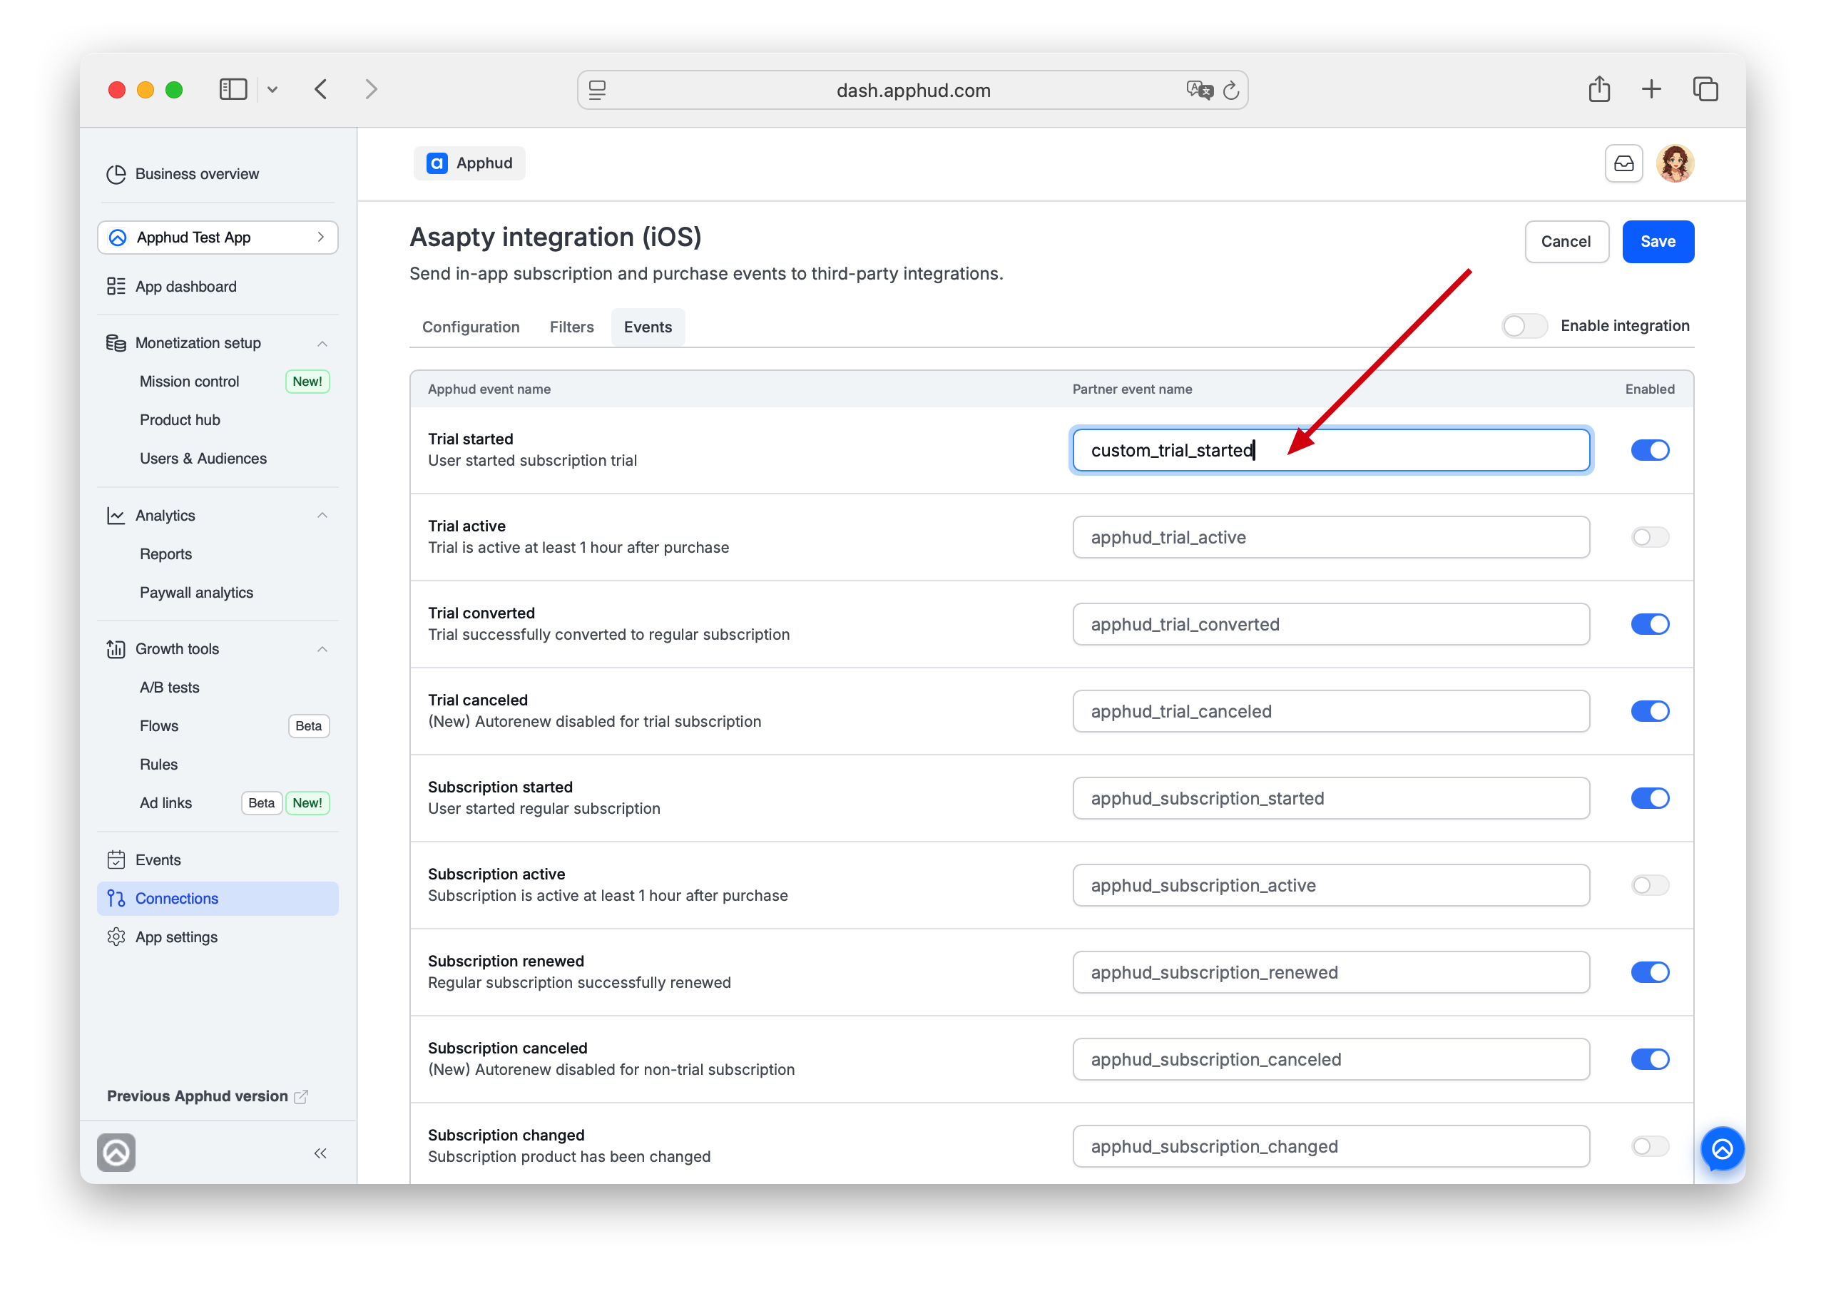Disable the Trial canceled event
The height and width of the screenshot is (1291, 1826).
pos(1651,711)
